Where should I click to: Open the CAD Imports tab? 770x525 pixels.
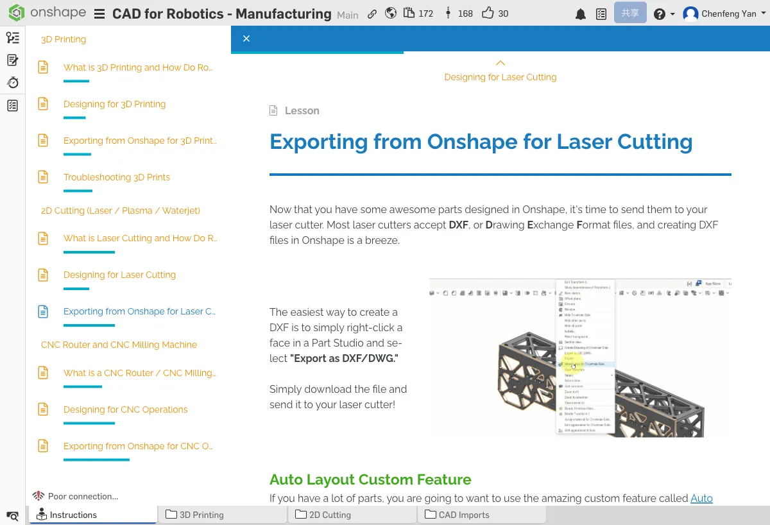coord(481,515)
